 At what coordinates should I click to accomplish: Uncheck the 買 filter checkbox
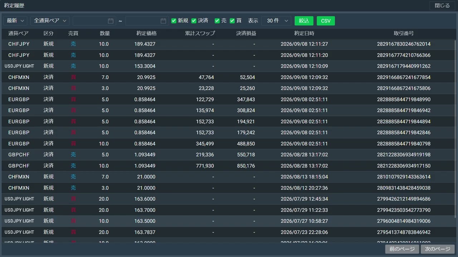click(232, 21)
